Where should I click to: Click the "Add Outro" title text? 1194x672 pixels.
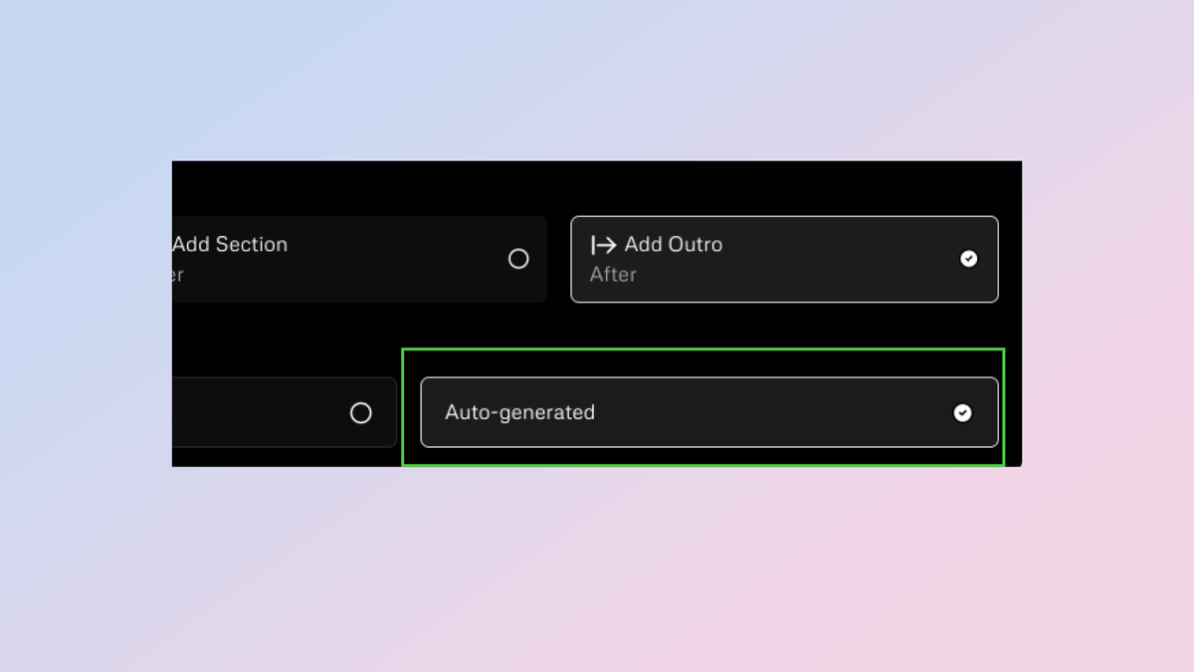click(674, 245)
